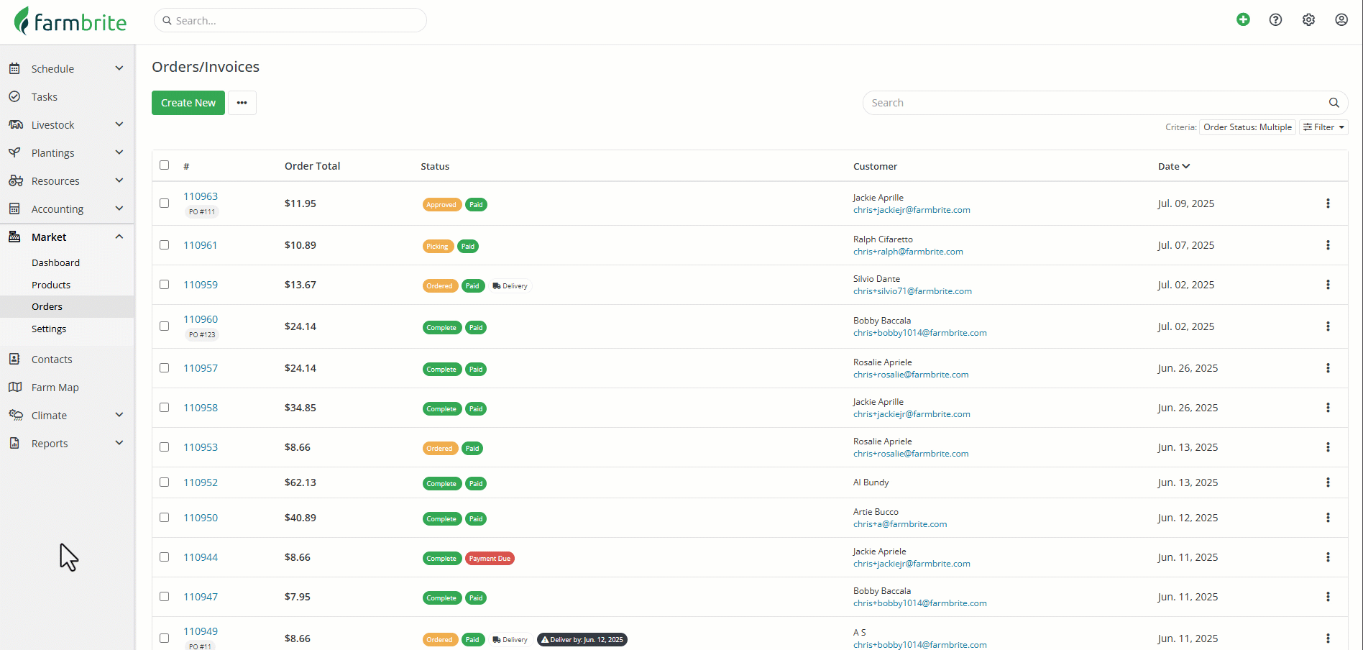Expand the Resources menu chevron
This screenshot has width=1363, height=650.
pos(119,180)
